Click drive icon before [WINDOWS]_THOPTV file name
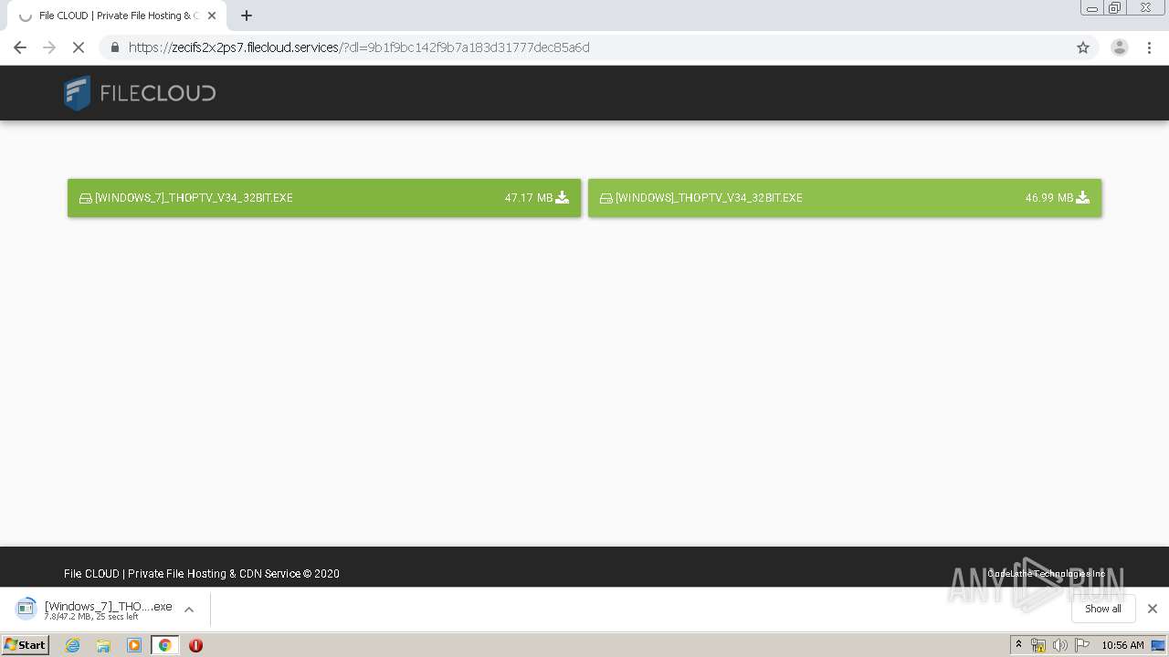Viewport: 1169px width, 657px height. coord(606,198)
